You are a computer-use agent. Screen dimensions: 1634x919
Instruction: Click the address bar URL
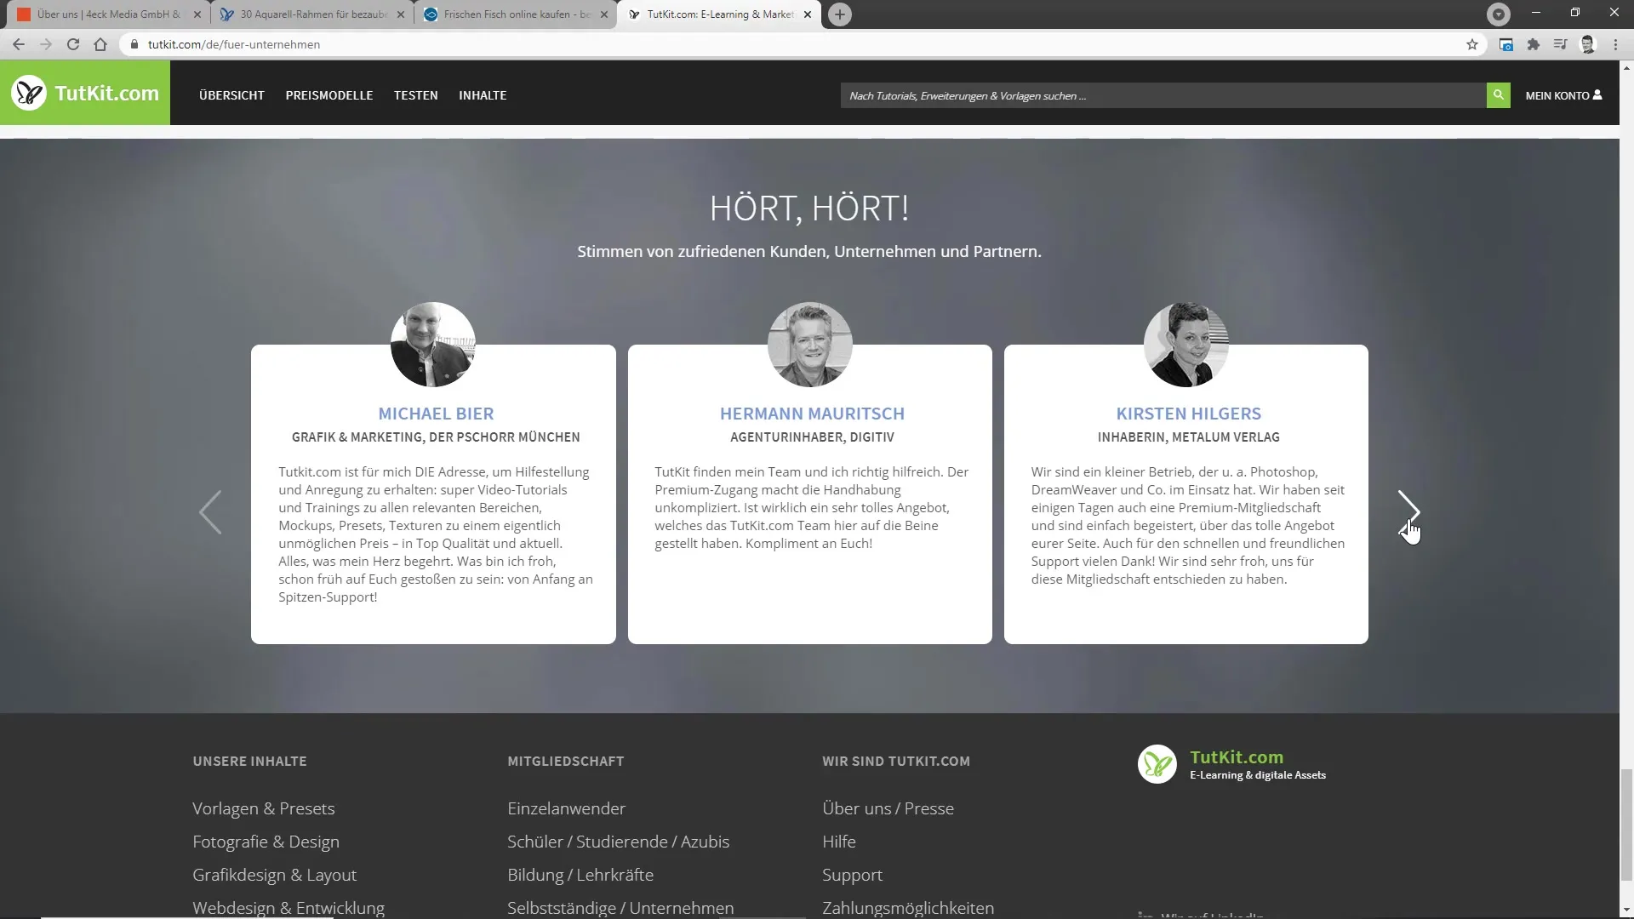(234, 44)
